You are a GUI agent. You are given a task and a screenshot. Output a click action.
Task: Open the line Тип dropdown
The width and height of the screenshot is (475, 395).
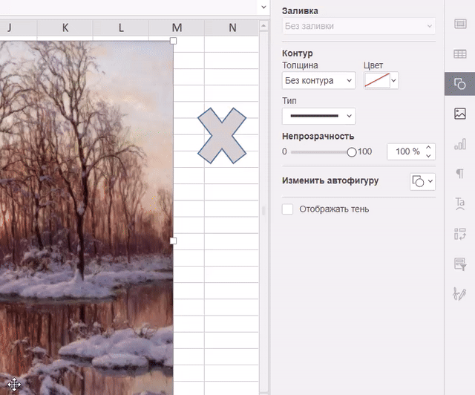pos(318,116)
